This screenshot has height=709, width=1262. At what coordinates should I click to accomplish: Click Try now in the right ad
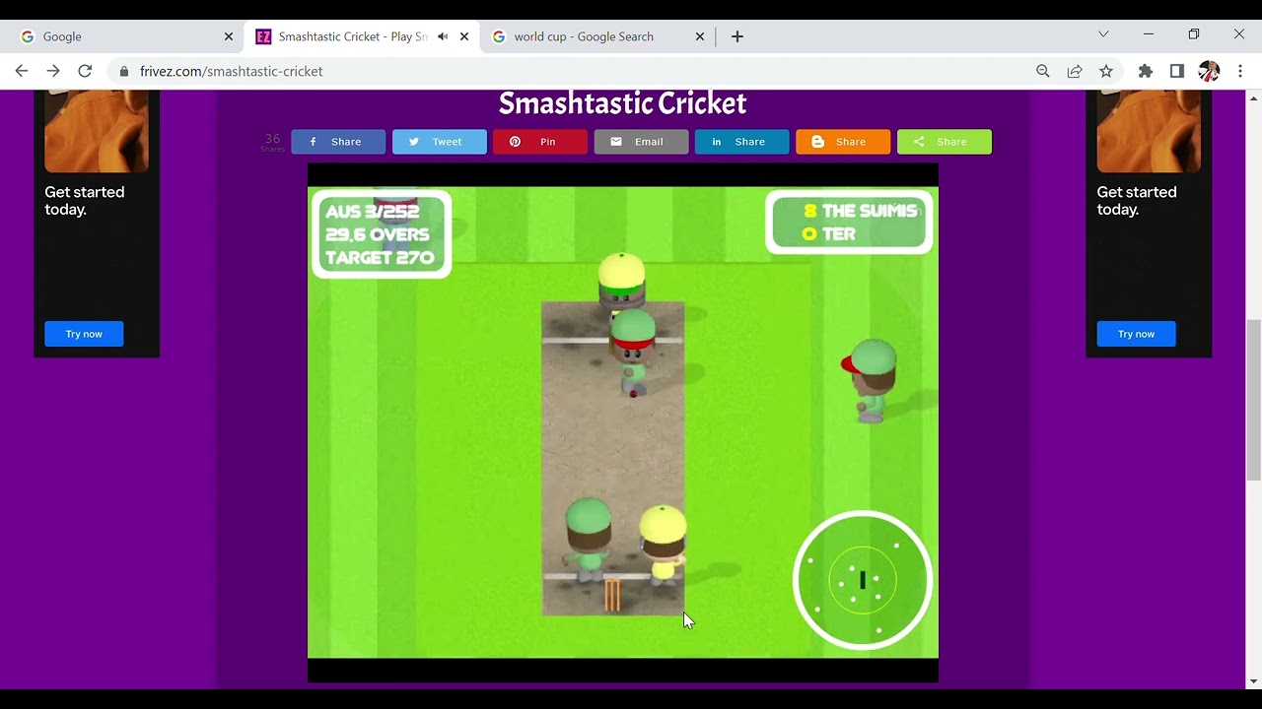coord(1136,334)
